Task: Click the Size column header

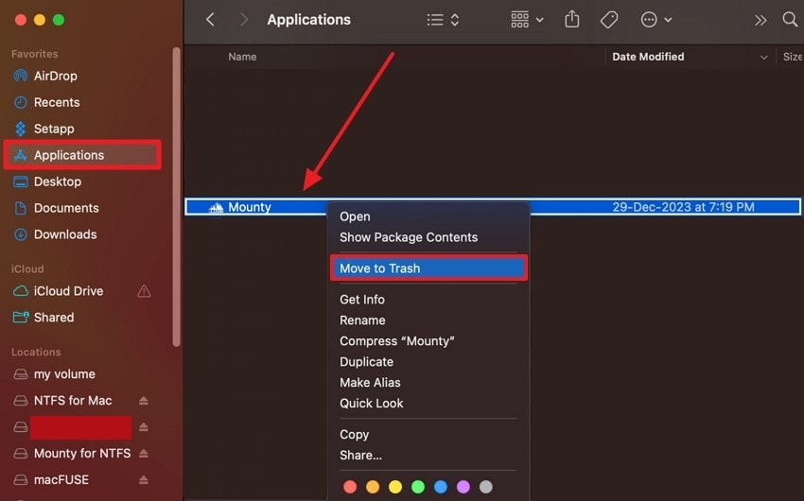Action: [x=793, y=57]
